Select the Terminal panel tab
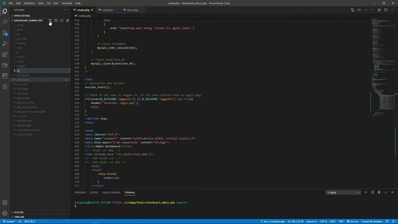The width and height of the screenshot is (398, 224). point(130,192)
